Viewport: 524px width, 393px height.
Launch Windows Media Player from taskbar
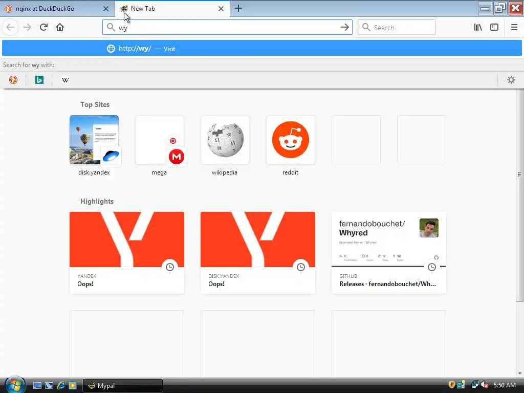coord(73,385)
